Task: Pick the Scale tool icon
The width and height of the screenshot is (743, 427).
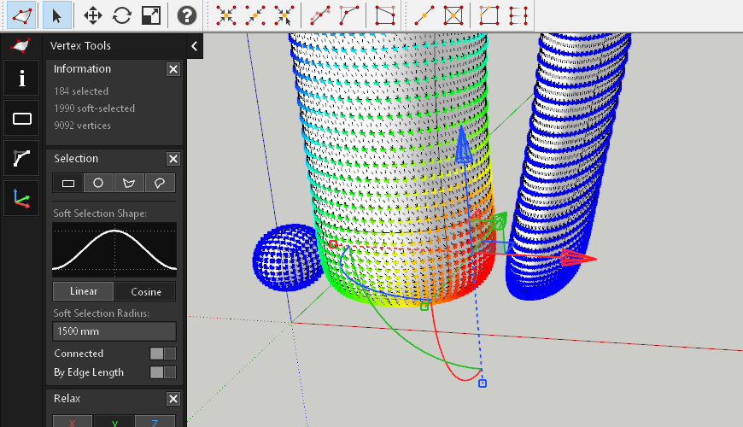Action: [150, 15]
